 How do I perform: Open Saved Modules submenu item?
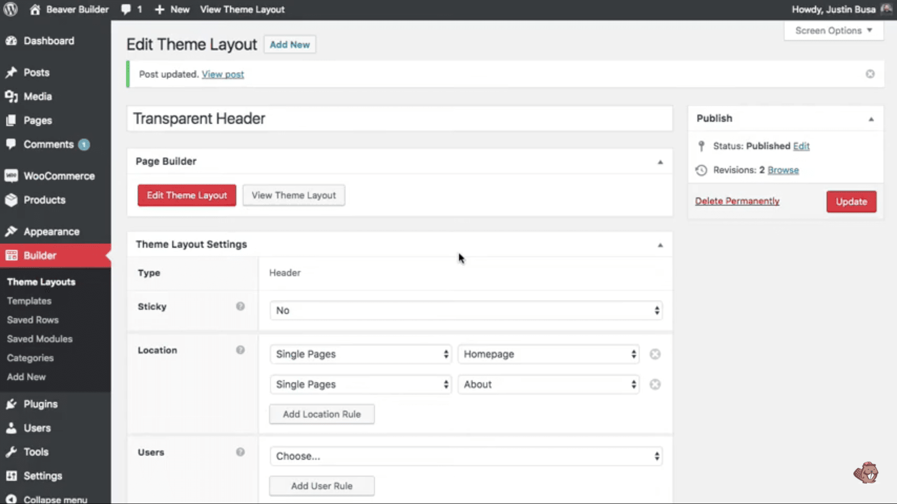coord(40,339)
